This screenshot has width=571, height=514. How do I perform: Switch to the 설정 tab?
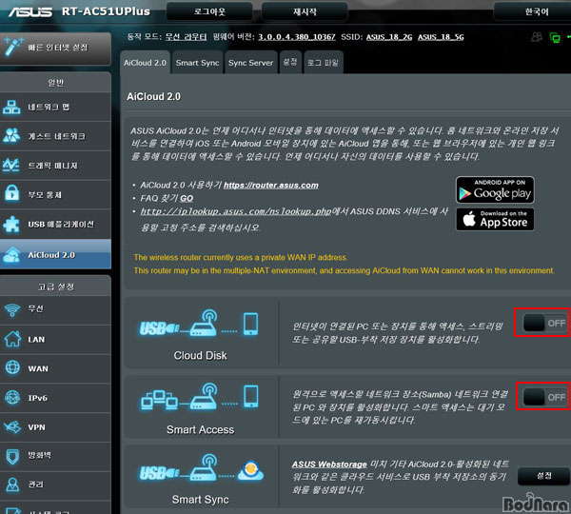290,62
